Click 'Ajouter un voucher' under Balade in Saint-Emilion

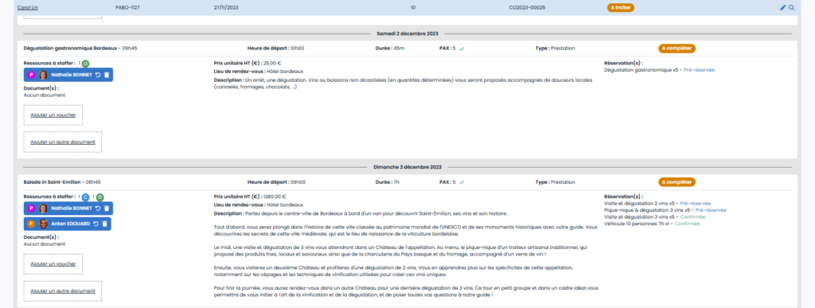click(x=53, y=264)
